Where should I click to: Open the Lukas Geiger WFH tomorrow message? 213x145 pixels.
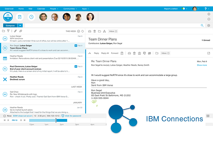point(43,39)
